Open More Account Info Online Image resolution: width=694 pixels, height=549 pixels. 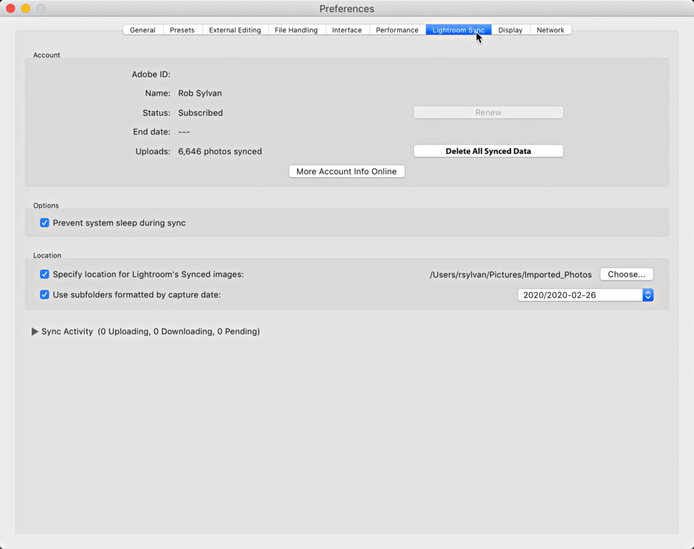pos(346,172)
